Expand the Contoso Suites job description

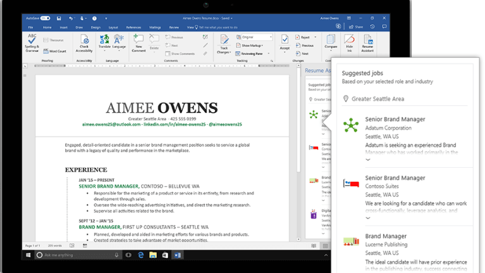[368, 218]
